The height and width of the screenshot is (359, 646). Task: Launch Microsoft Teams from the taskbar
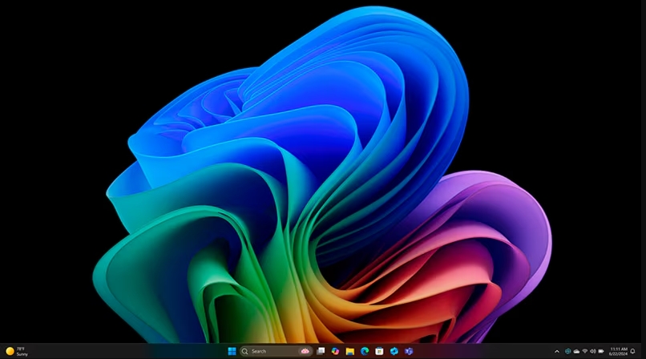409,351
